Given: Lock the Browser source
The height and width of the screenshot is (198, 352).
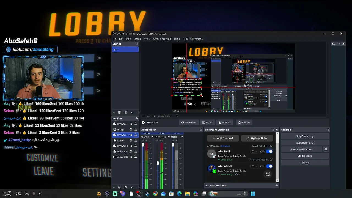Looking at the screenshot, I should pyautogui.click(x=136, y=124).
